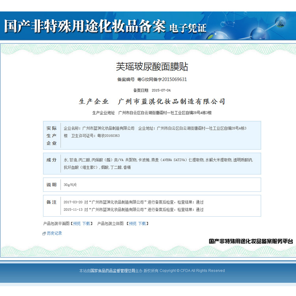Click the 国产非特殊用途化妆品备案服务平台 logo text
The width and height of the screenshot is (296, 296).
(251, 241)
